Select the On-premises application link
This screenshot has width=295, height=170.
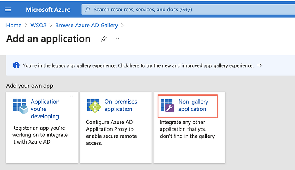121,105
